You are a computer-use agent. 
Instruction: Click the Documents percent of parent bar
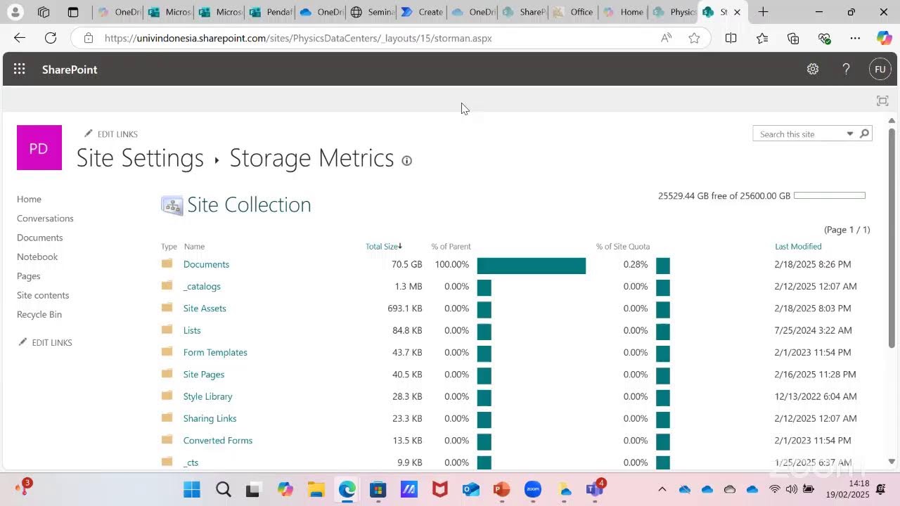click(x=531, y=265)
